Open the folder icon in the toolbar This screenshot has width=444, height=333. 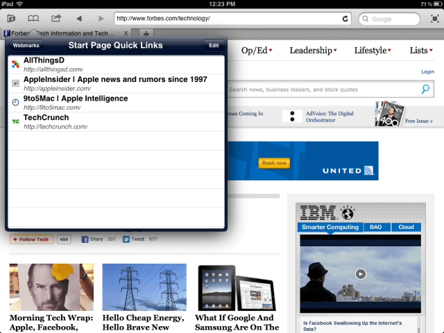click(10, 18)
